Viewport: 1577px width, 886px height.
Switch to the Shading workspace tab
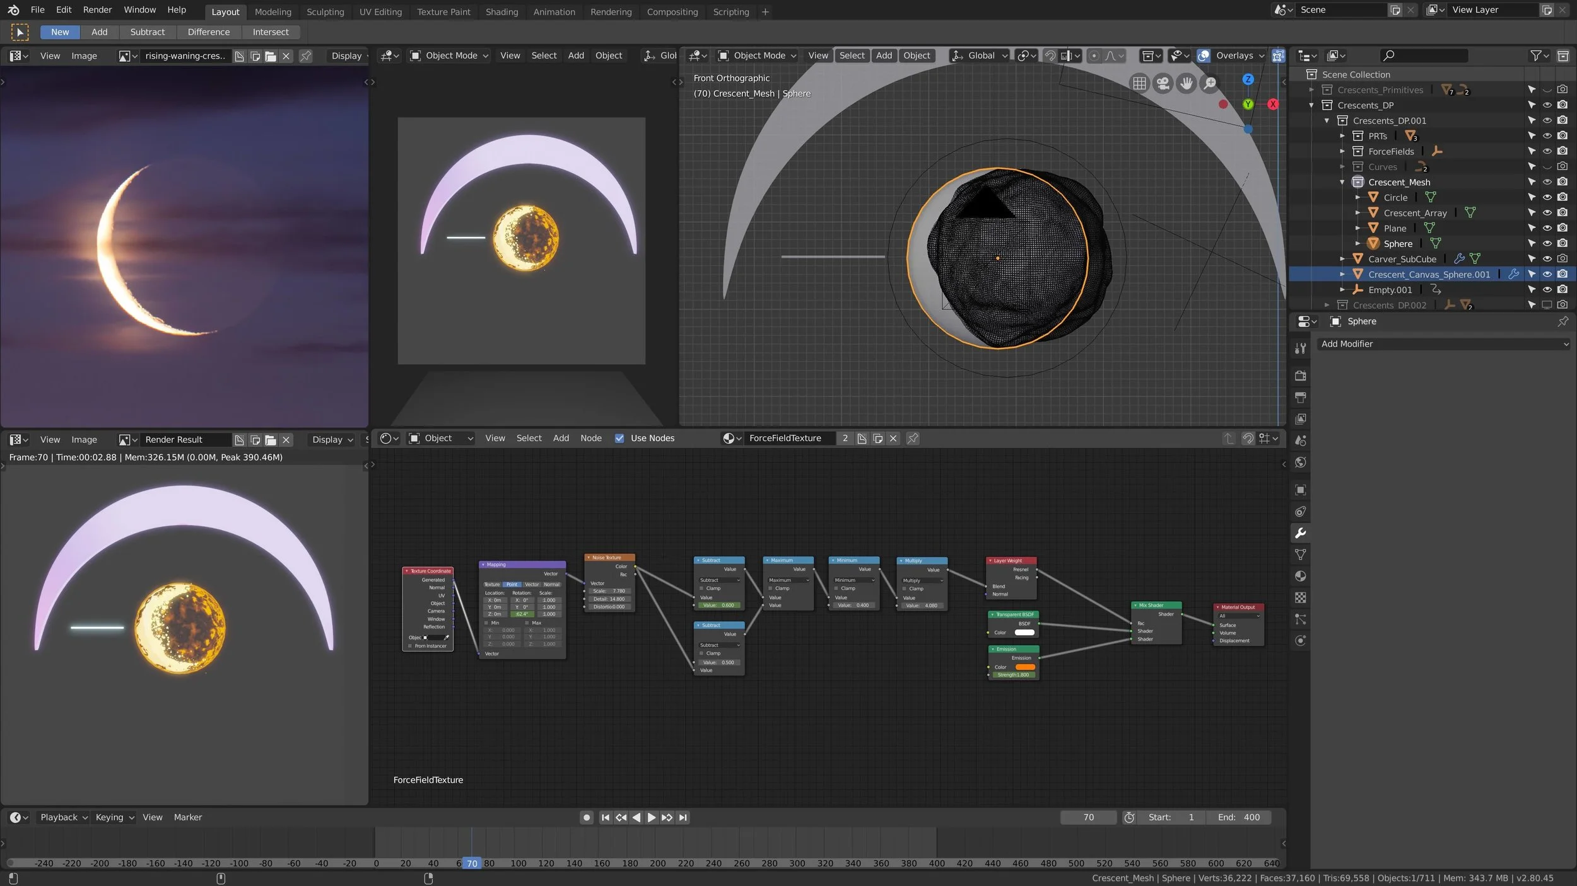click(x=501, y=12)
